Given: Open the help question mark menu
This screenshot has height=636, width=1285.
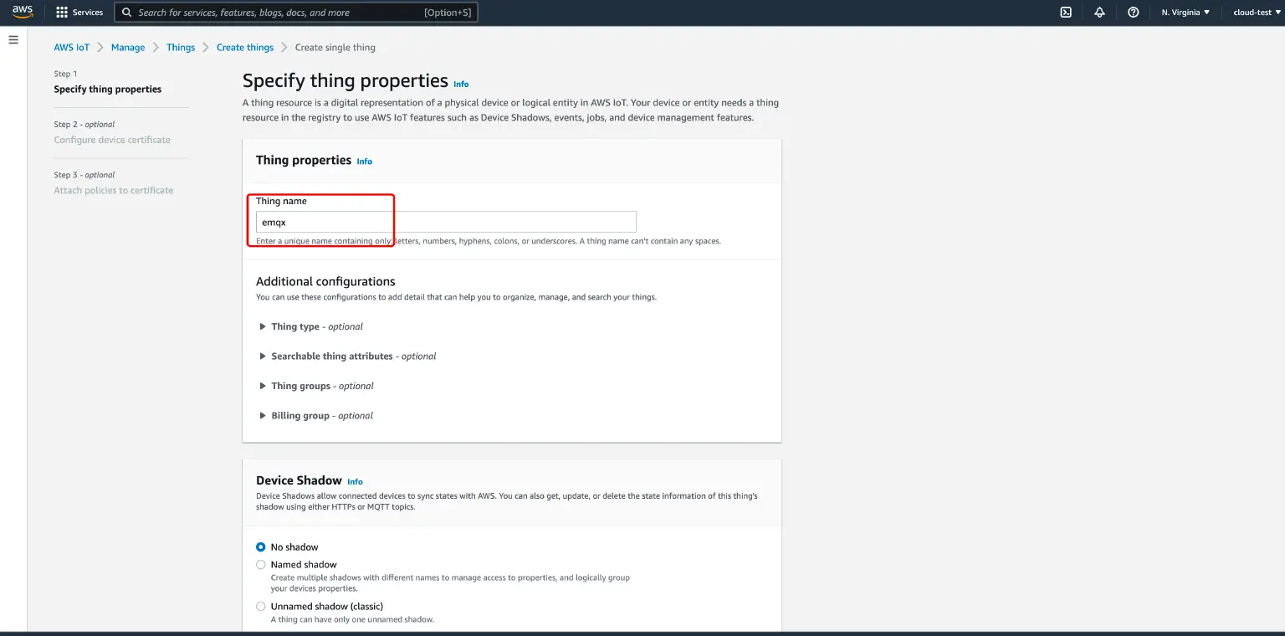Looking at the screenshot, I should [1133, 12].
